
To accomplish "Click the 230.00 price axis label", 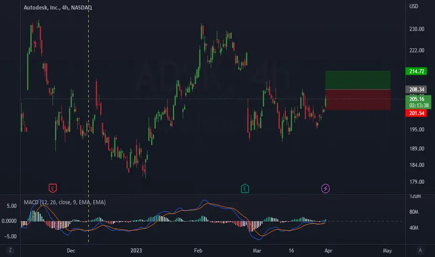I will click(417, 29).
